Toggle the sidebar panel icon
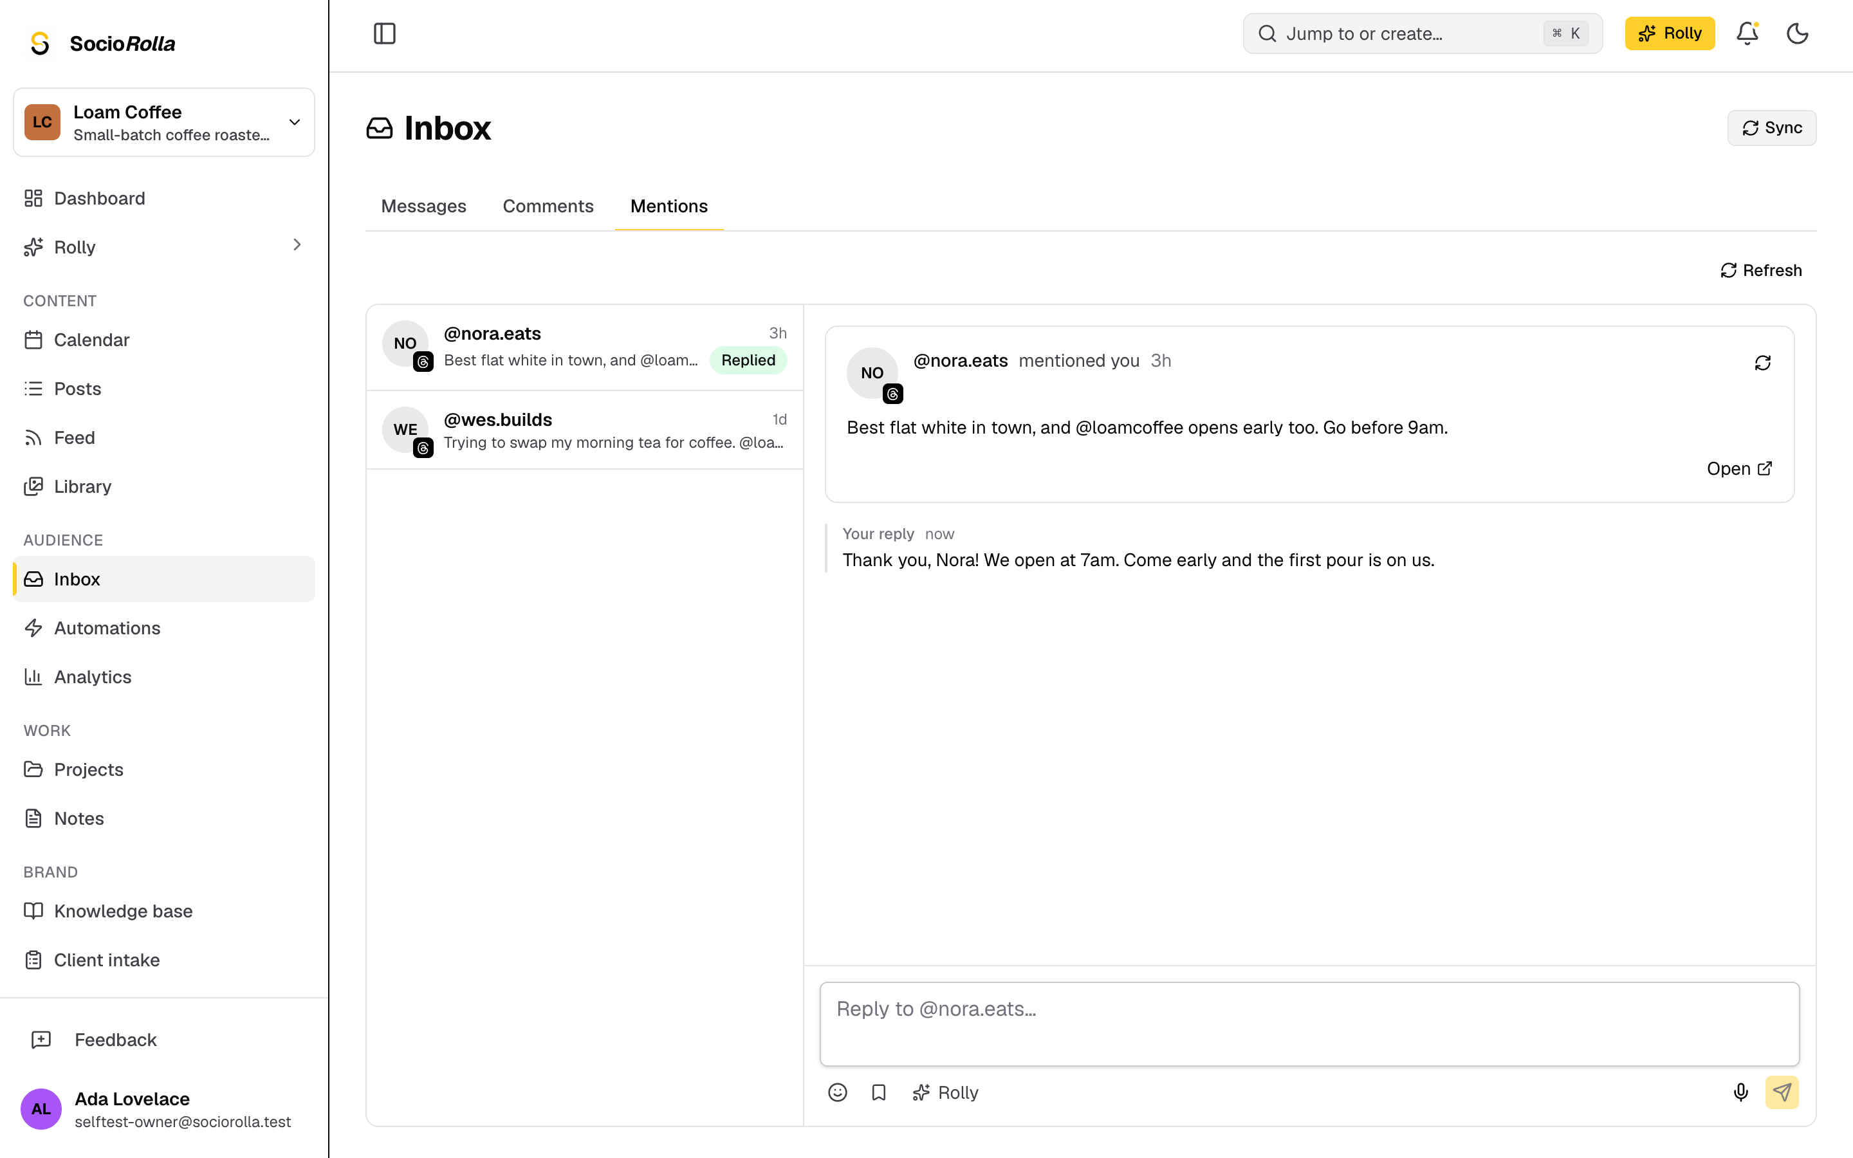The height and width of the screenshot is (1158, 1853). tap(384, 33)
